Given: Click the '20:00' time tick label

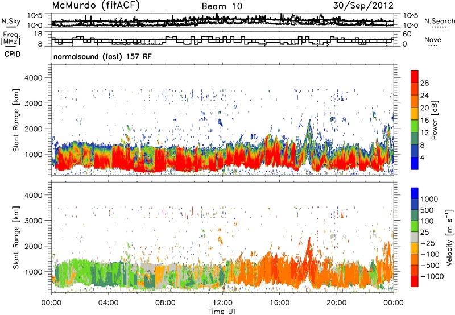Looking at the screenshot, I should tap(336, 303).
